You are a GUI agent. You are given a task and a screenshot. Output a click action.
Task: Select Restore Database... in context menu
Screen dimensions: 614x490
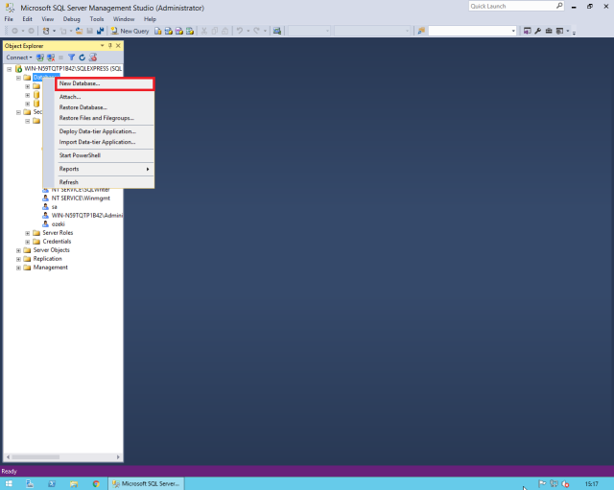105,107
